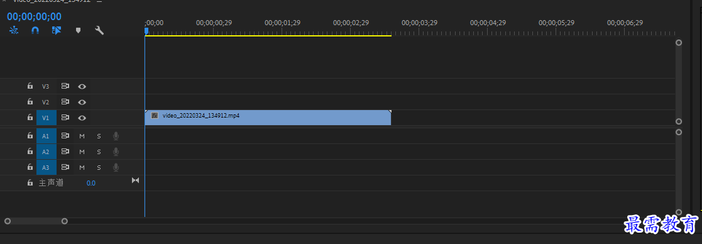Viewport: 702px width, 244px height.
Task: Mute the A1 audio track
Action: pyautogui.click(x=82, y=136)
